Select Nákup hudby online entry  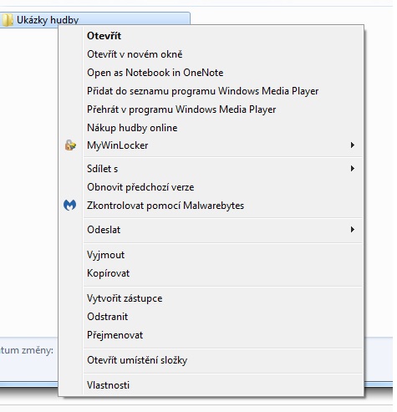click(x=211, y=128)
